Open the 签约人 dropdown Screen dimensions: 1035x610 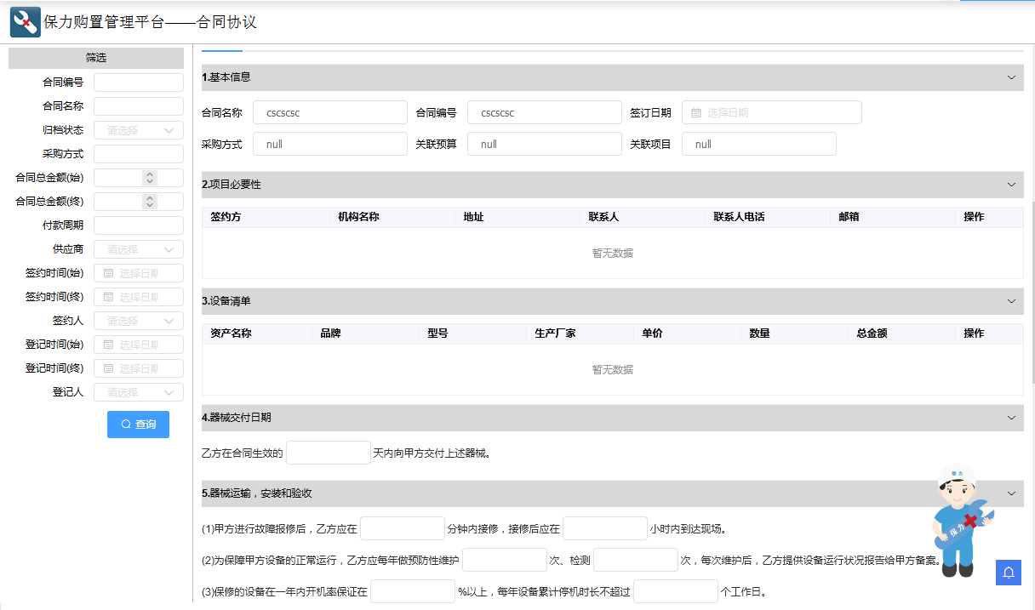coord(139,321)
